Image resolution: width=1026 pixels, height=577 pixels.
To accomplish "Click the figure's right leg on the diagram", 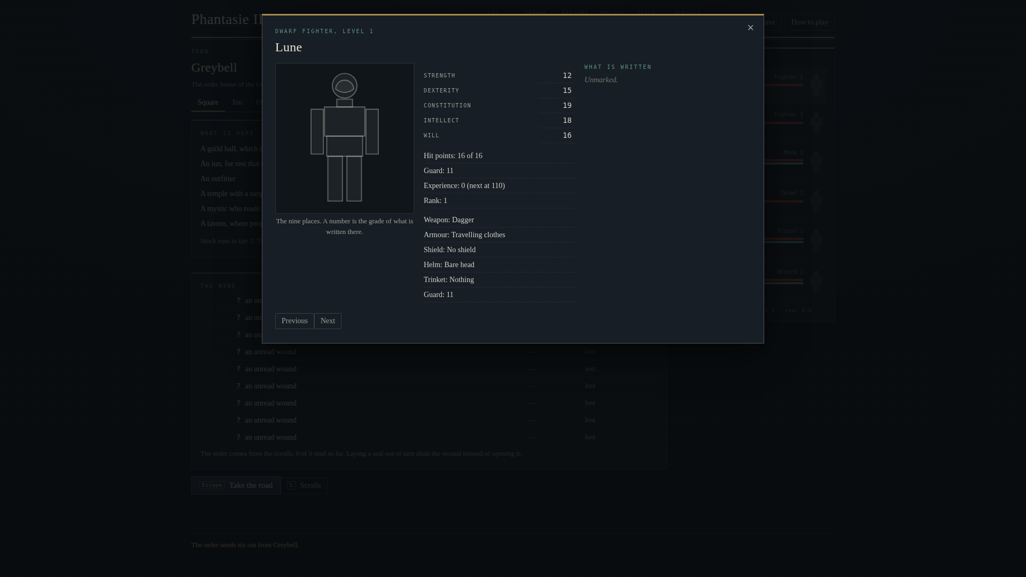I will pos(354,178).
